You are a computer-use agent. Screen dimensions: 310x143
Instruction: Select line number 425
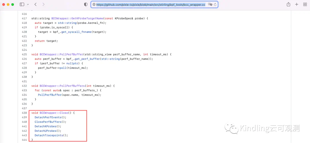click(x=24, y=54)
